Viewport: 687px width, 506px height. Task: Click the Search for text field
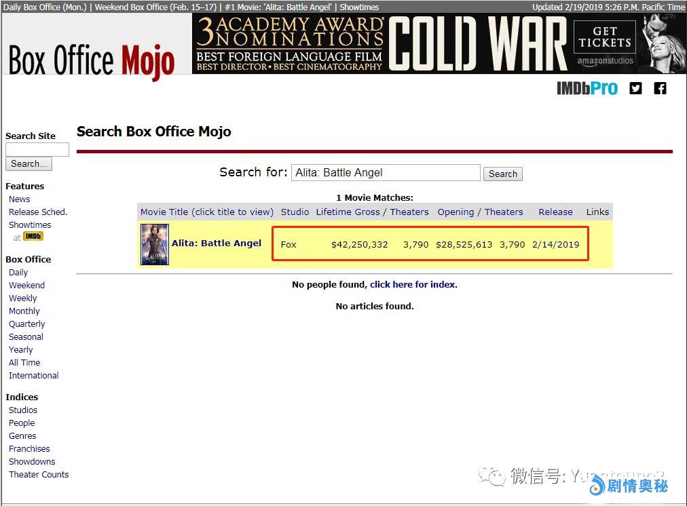386,173
